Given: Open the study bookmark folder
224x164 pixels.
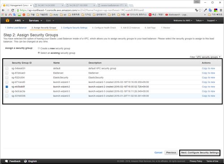Looking at the screenshot, I should 54,15.
